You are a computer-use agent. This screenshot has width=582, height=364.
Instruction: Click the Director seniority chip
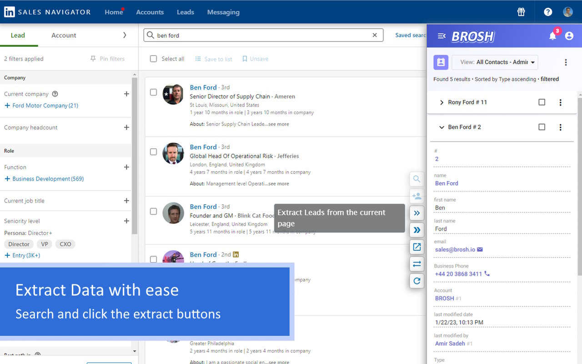[19, 244]
